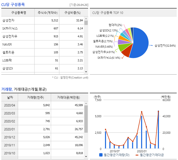Viewport: 178px width, 160px height.
Task: Click the 삼성SDI(2.13%) pie label
Action: 109,30
